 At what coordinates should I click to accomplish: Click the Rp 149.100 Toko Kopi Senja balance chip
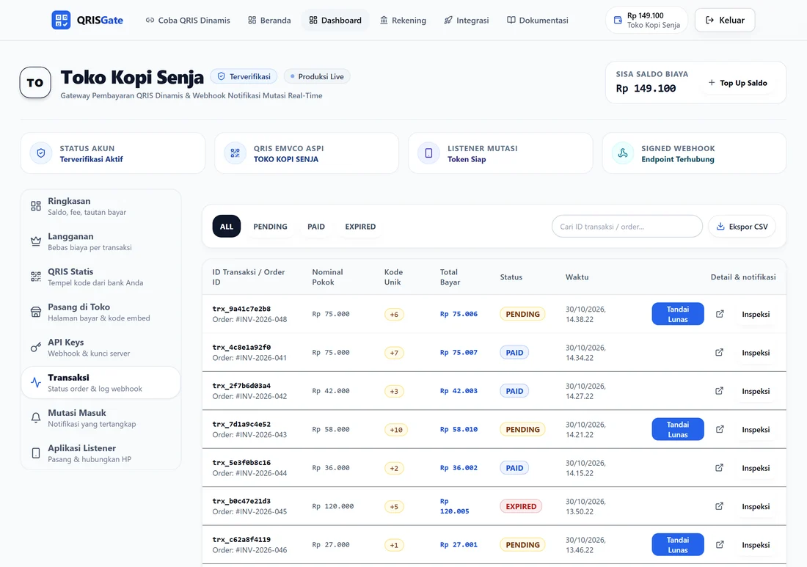tap(646, 20)
